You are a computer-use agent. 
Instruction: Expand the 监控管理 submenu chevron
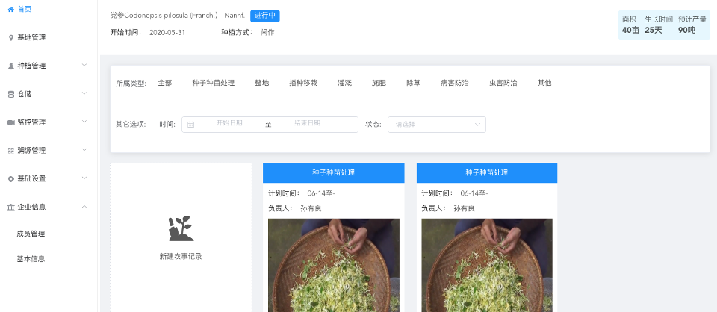tap(84, 122)
